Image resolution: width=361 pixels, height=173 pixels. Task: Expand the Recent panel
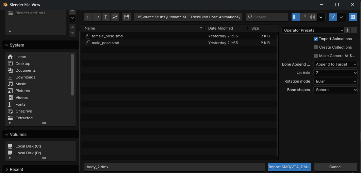click(6, 170)
